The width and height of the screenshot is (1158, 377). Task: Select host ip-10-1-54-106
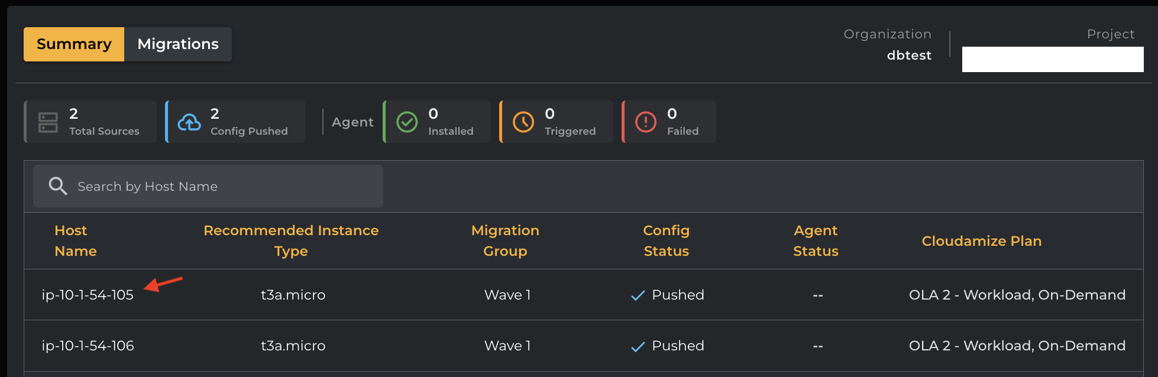[x=88, y=346]
